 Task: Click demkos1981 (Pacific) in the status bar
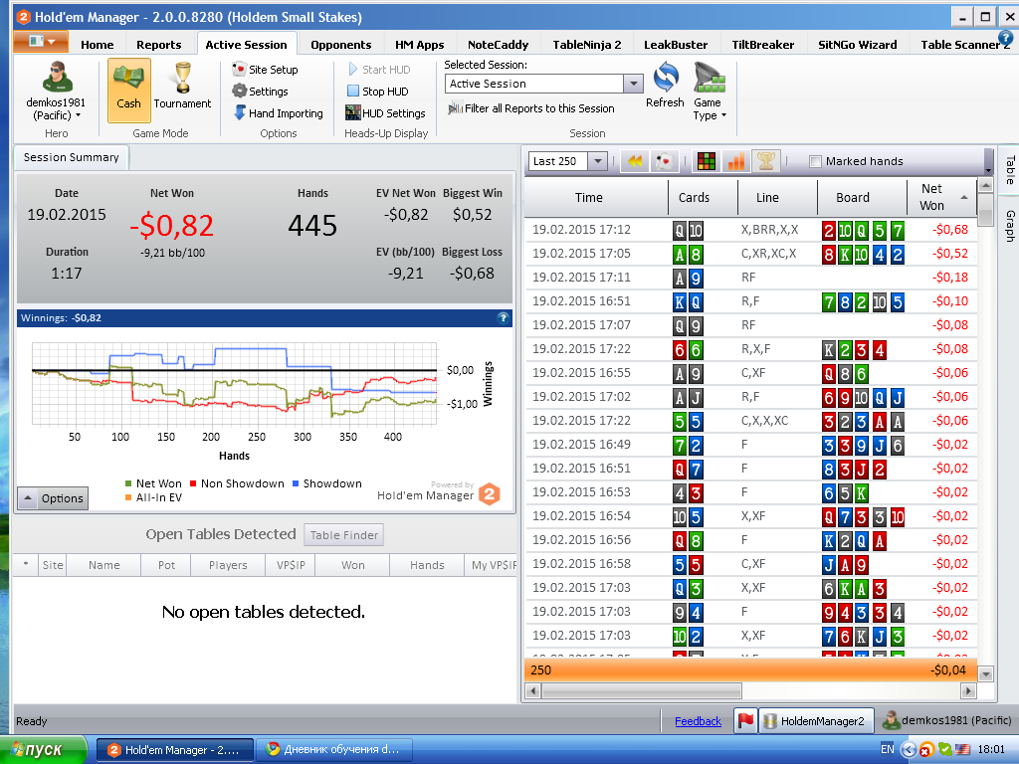click(x=947, y=720)
